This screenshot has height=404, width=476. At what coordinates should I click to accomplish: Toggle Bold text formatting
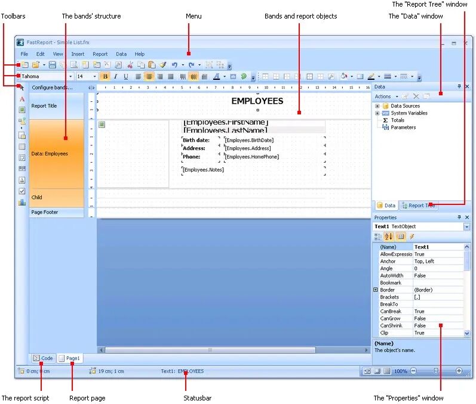coord(105,77)
